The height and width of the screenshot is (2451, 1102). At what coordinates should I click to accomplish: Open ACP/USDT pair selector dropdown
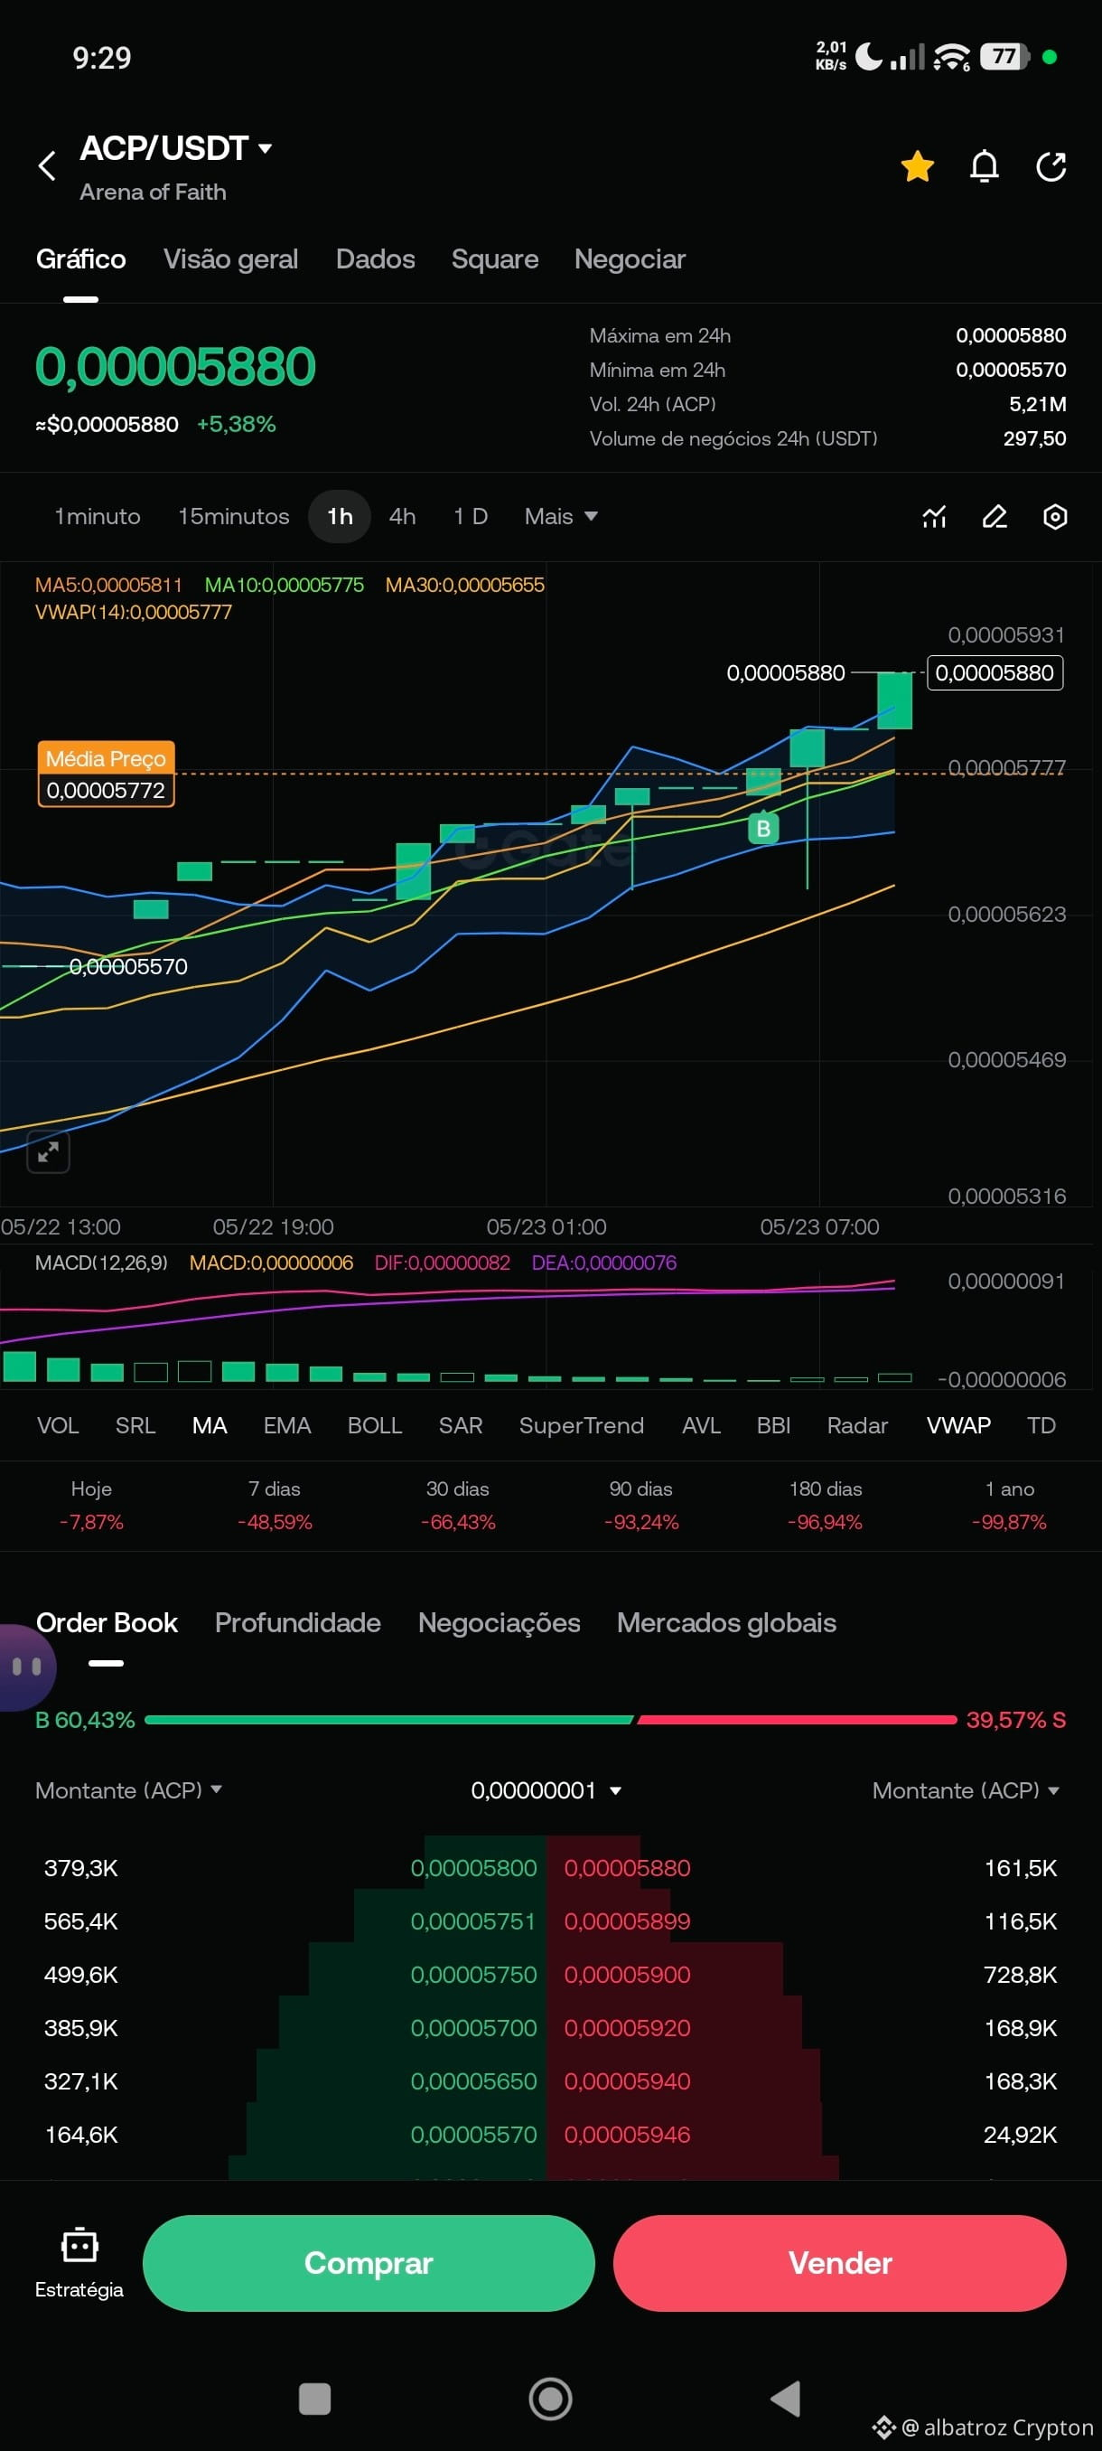point(177,148)
